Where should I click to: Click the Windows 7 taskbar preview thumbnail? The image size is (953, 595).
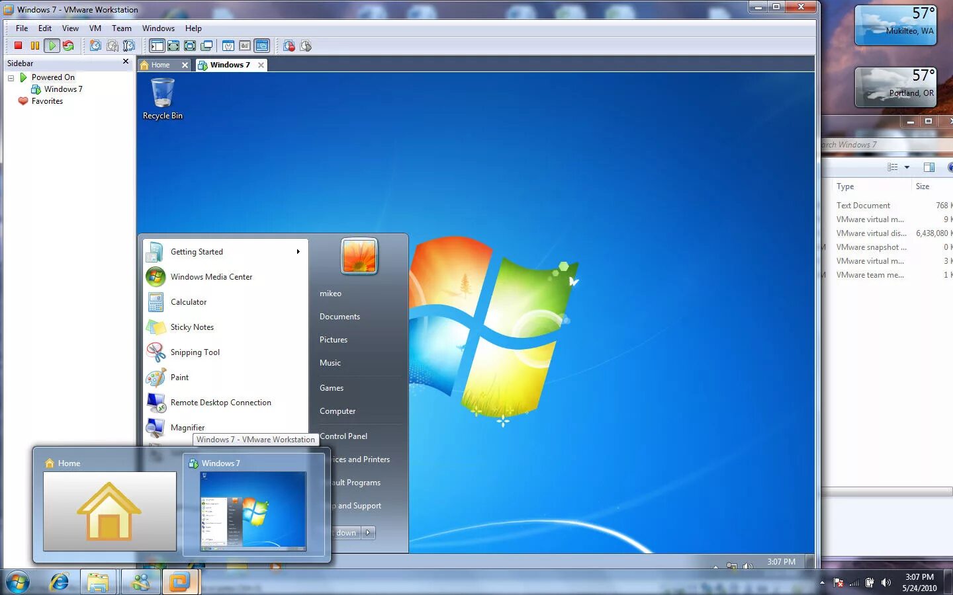(x=254, y=505)
